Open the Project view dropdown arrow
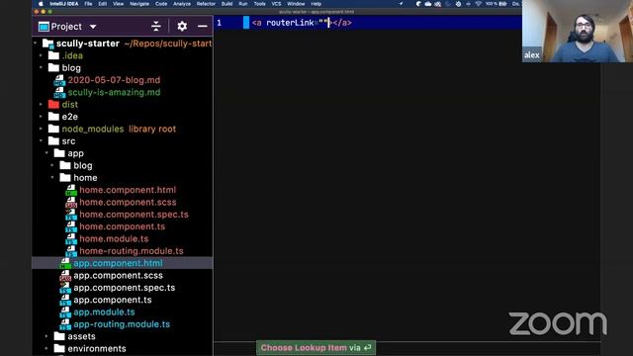The width and height of the screenshot is (633, 356). (x=93, y=27)
